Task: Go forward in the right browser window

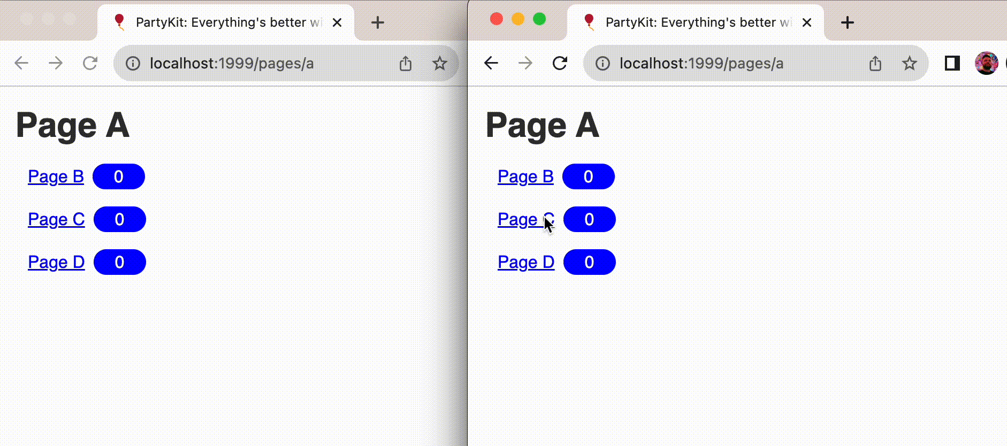Action: pyautogui.click(x=525, y=63)
